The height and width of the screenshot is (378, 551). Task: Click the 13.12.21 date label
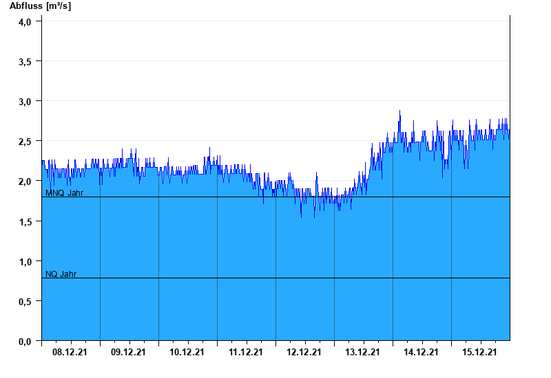coord(362,352)
